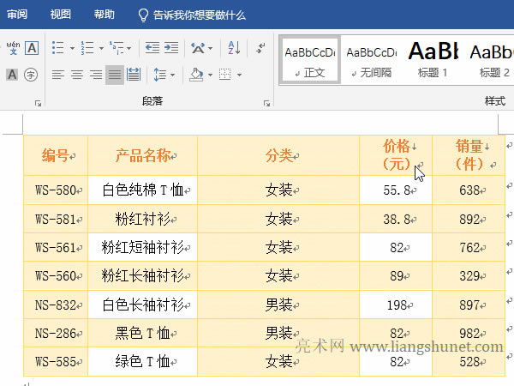Center align the text
The width and height of the screenshot is (514, 386).
[77, 75]
